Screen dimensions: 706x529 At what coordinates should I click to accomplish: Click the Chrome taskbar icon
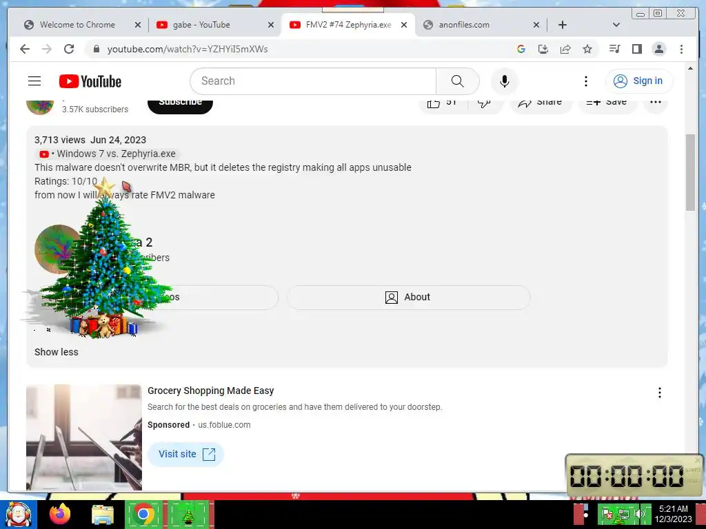pos(143,514)
